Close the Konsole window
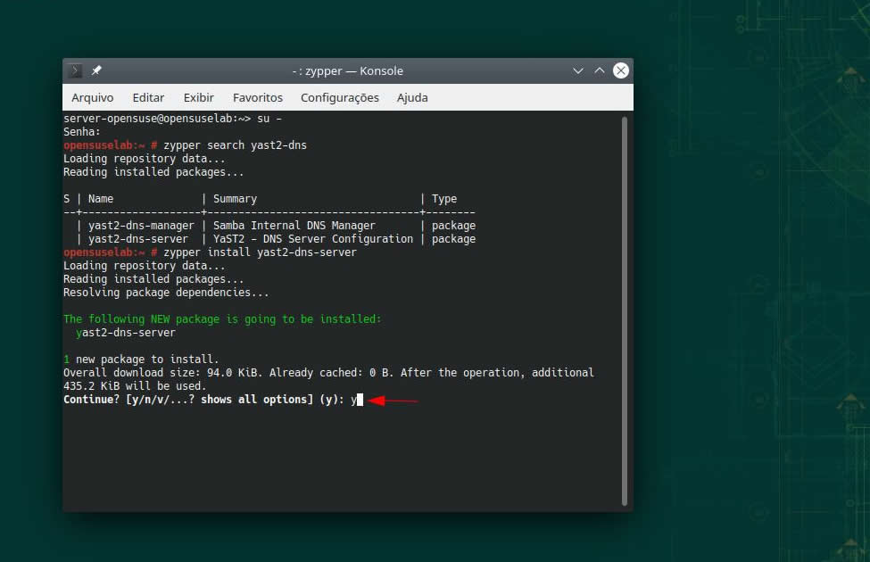Image resolution: width=870 pixels, height=562 pixels. click(621, 70)
